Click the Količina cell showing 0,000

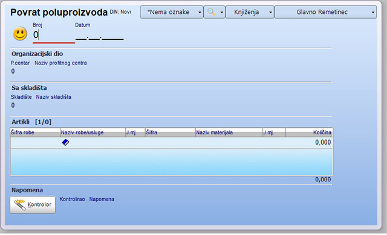309,142
